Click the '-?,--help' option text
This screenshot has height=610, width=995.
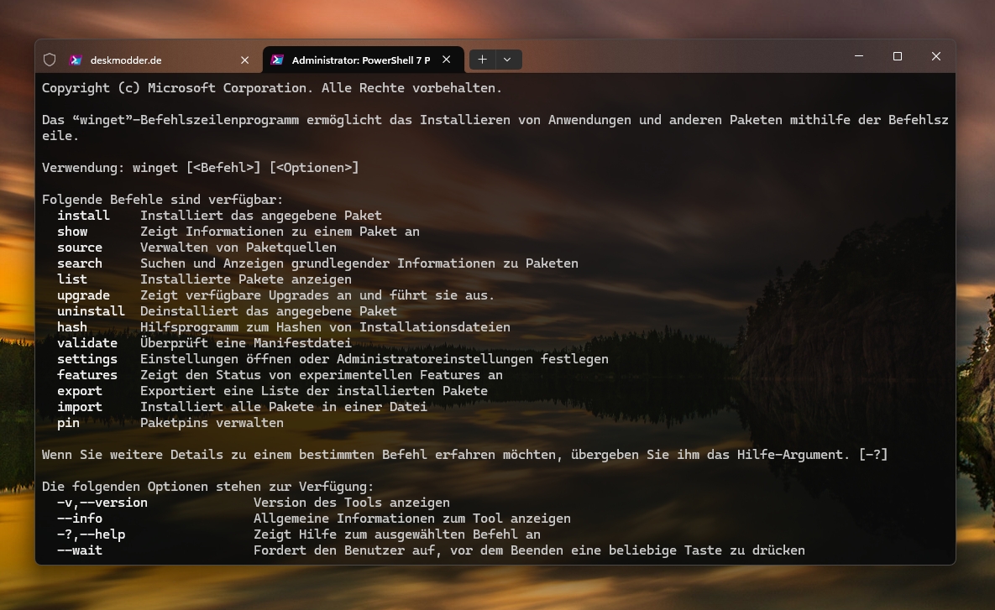91,534
